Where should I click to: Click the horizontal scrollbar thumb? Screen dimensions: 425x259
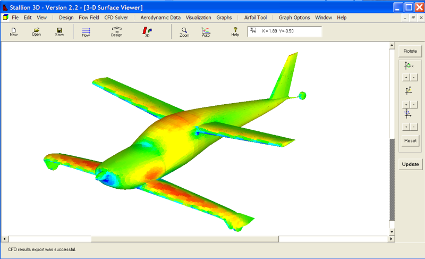click(x=185, y=239)
